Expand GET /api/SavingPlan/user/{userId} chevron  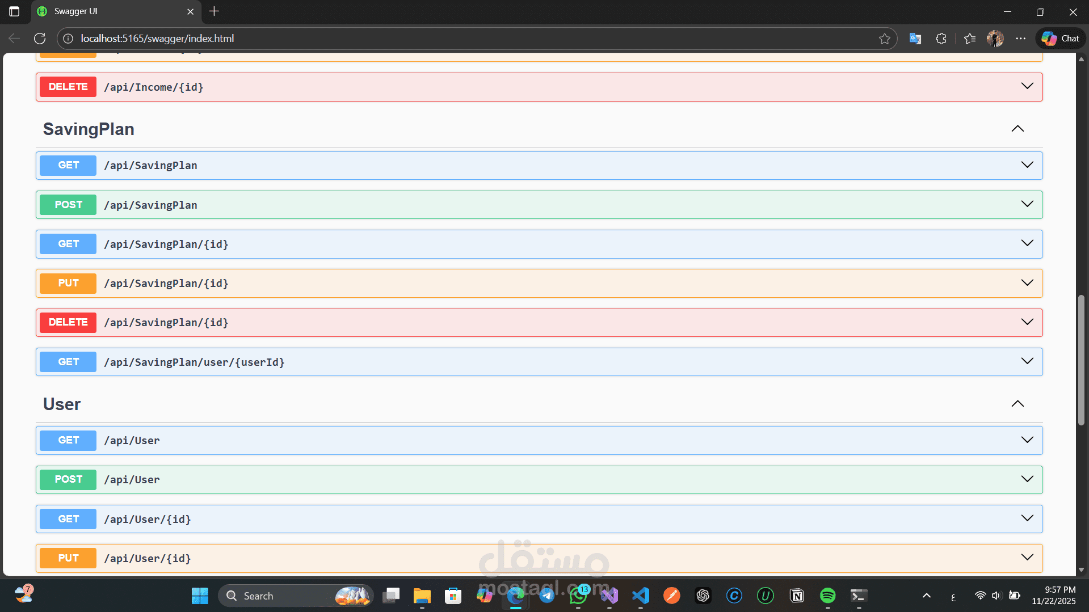pyautogui.click(x=1027, y=361)
